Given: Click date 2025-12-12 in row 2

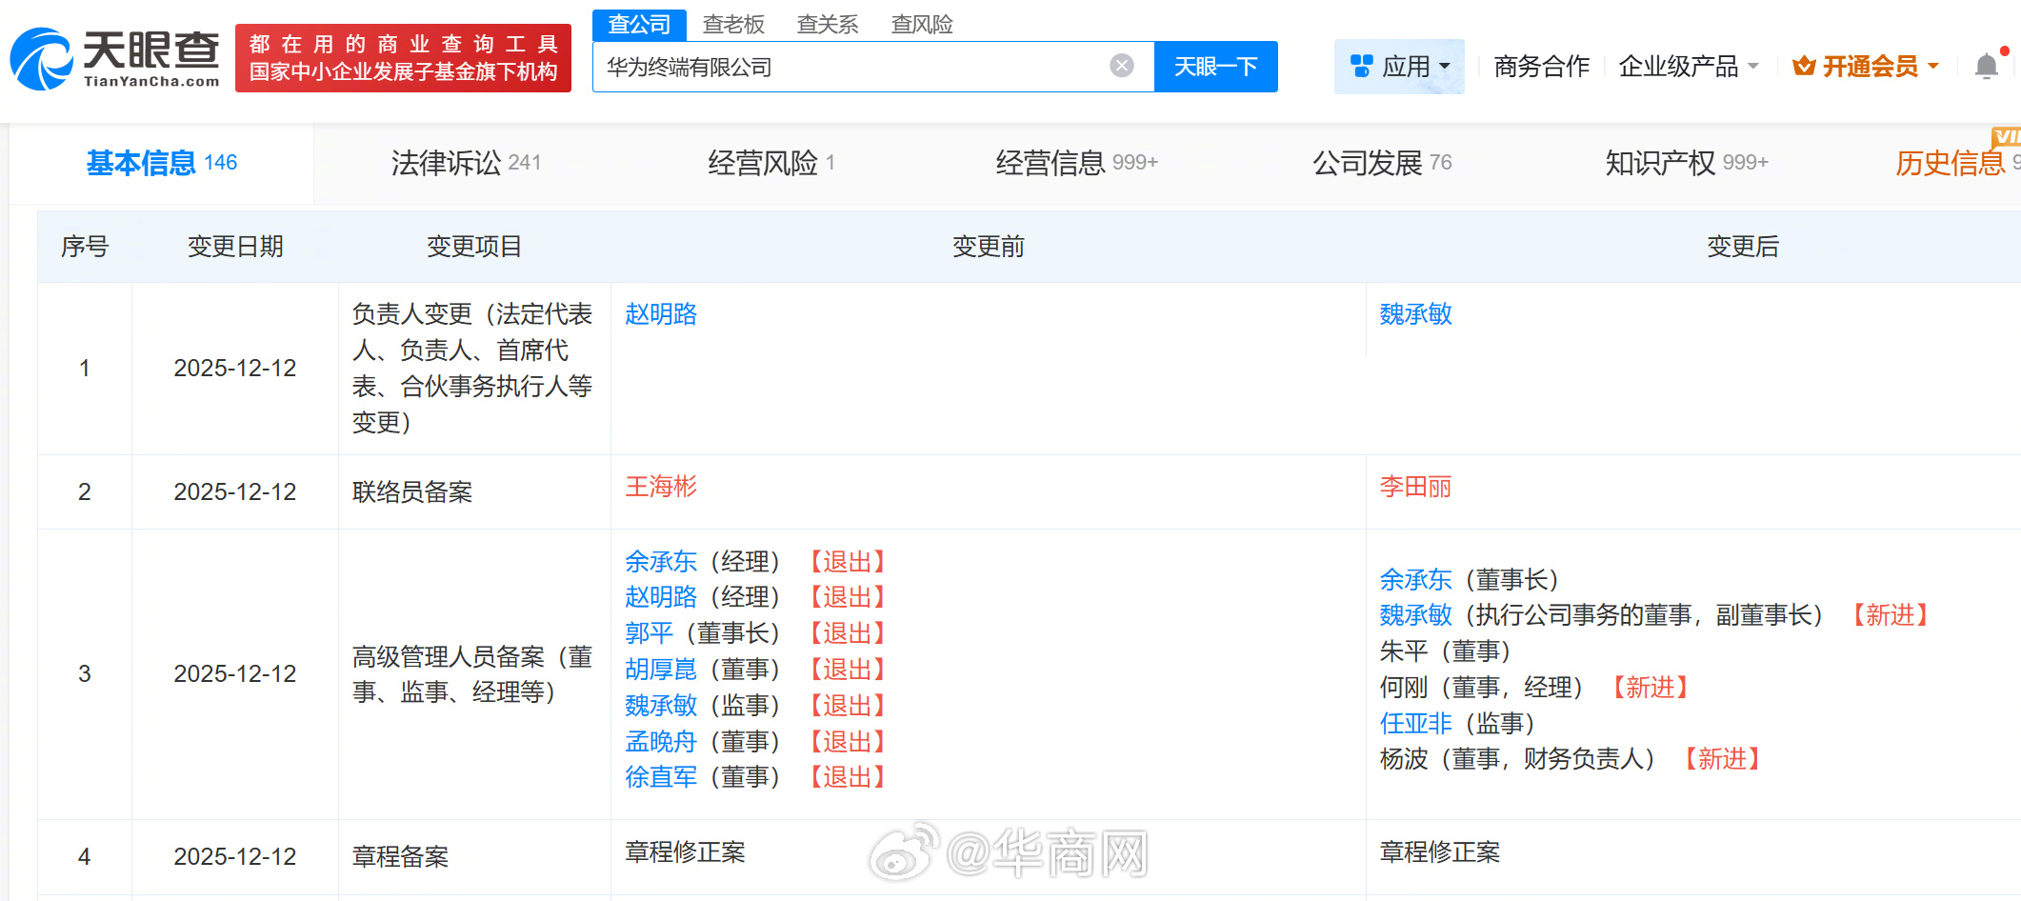Looking at the screenshot, I should 235,492.
